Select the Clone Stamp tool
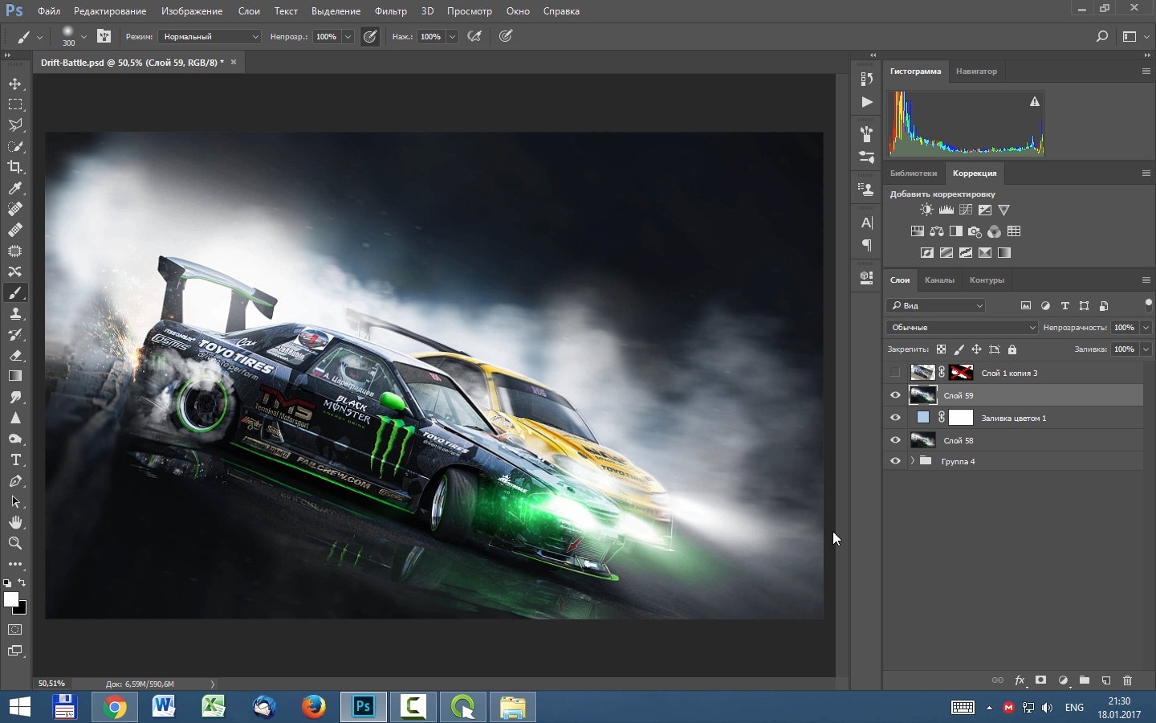The width and height of the screenshot is (1156, 723). (15, 314)
